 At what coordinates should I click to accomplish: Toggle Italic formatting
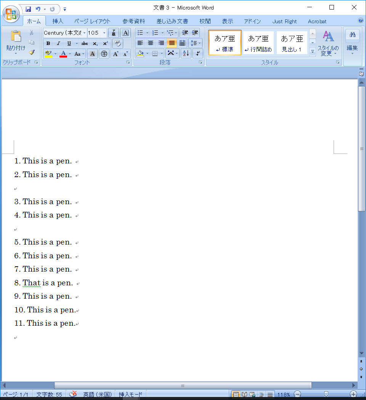click(58, 43)
